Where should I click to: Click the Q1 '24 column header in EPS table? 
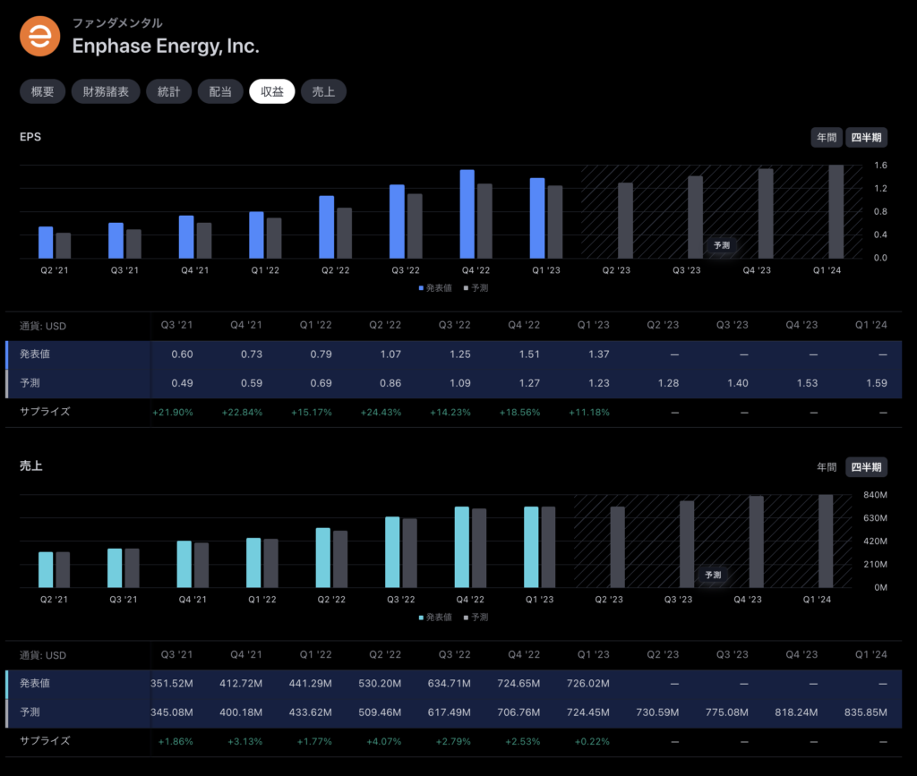tap(870, 325)
